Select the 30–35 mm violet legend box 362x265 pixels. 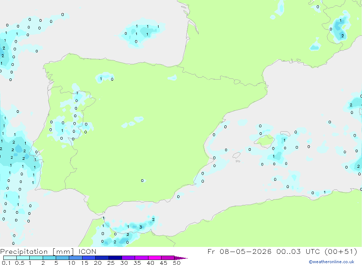129,258
